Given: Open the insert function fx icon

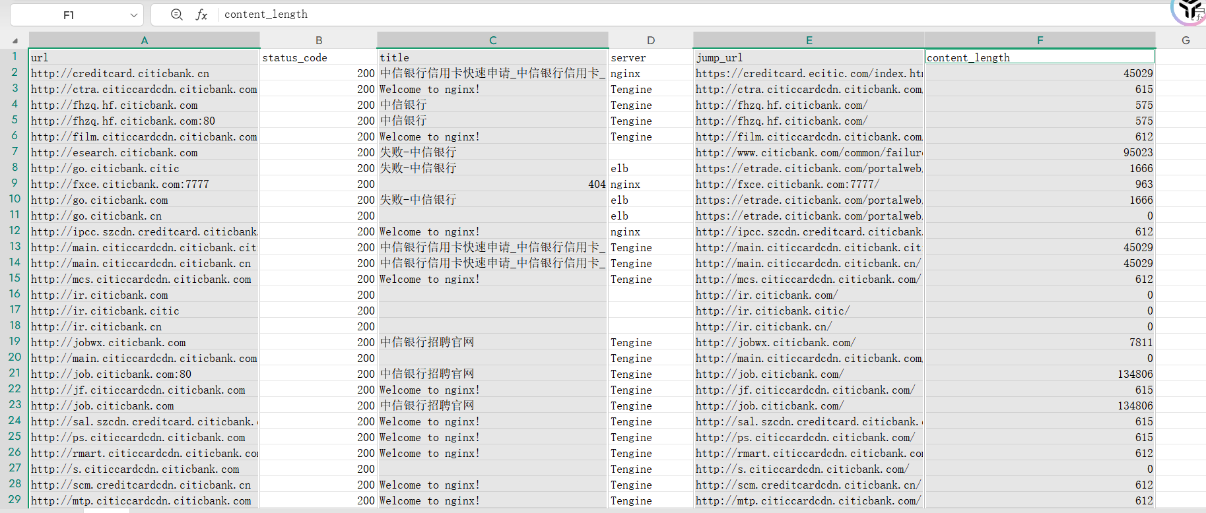Looking at the screenshot, I should [201, 15].
